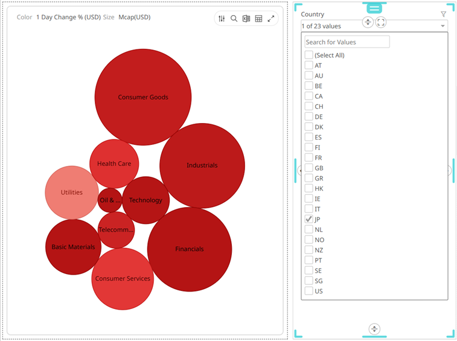
Task: Check the IT country checkbox
Action: coord(308,209)
